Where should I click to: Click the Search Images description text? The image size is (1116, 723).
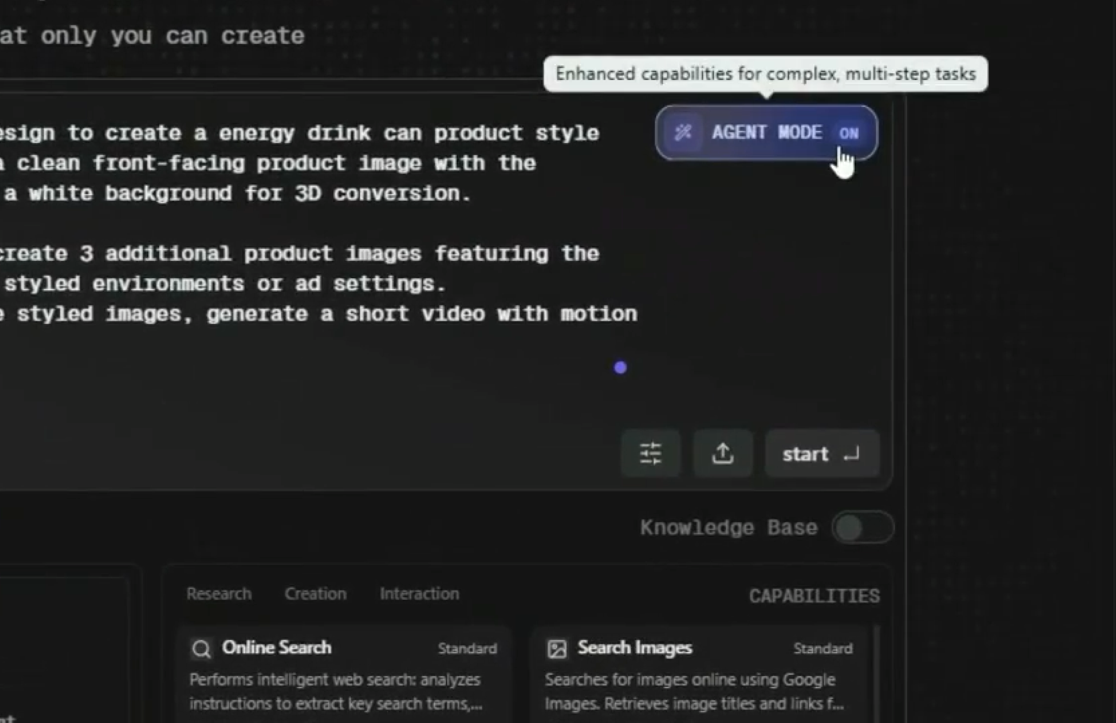(x=694, y=691)
